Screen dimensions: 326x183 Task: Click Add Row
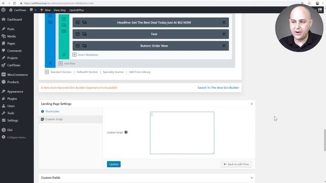pyautogui.click(x=67, y=64)
